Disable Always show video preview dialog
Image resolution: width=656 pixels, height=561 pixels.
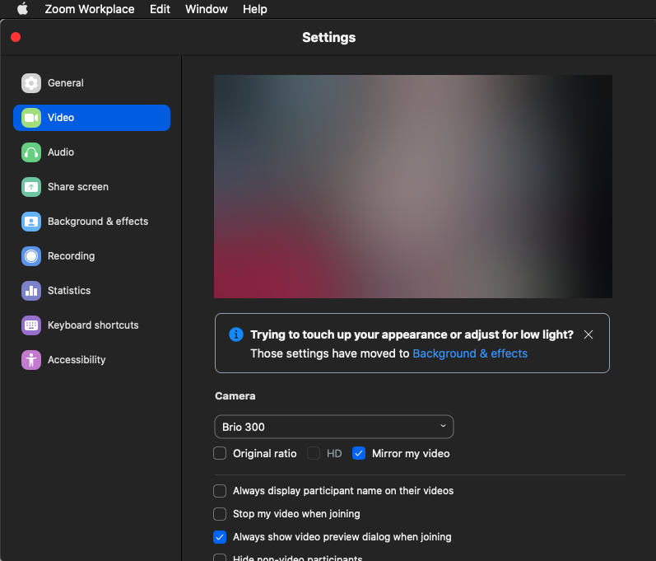220,537
